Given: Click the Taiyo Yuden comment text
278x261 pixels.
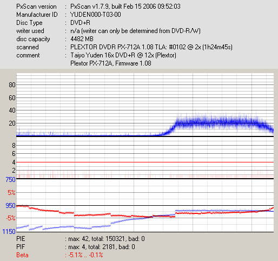Looking at the screenshot, I should (x=123, y=55).
